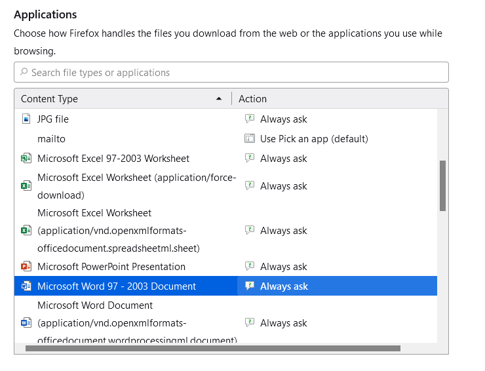Select Microsoft Word Document openxmlformats row
The image size is (485, 371).
click(225, 319)
